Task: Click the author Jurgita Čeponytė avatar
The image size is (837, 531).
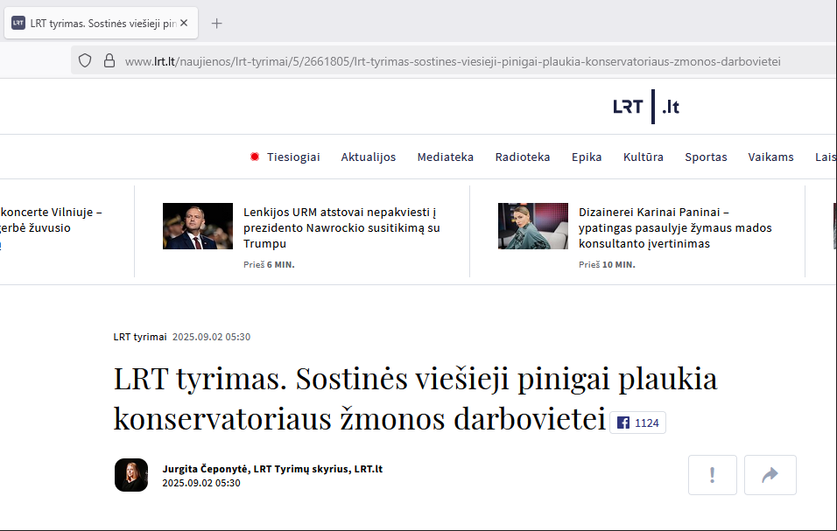Action: 131,475
